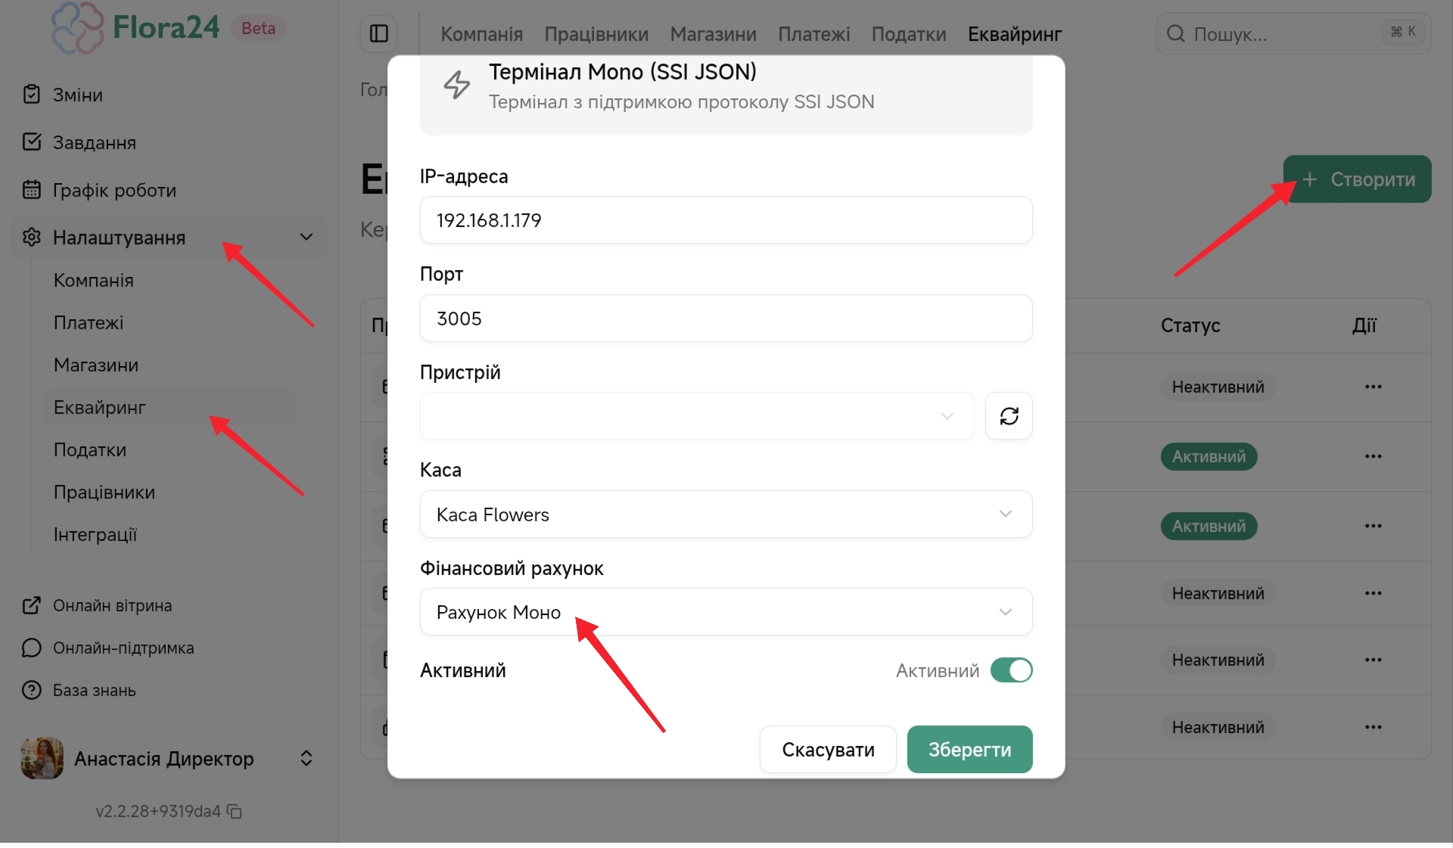Expand the Пристрій dropdown

pos(696,416)
